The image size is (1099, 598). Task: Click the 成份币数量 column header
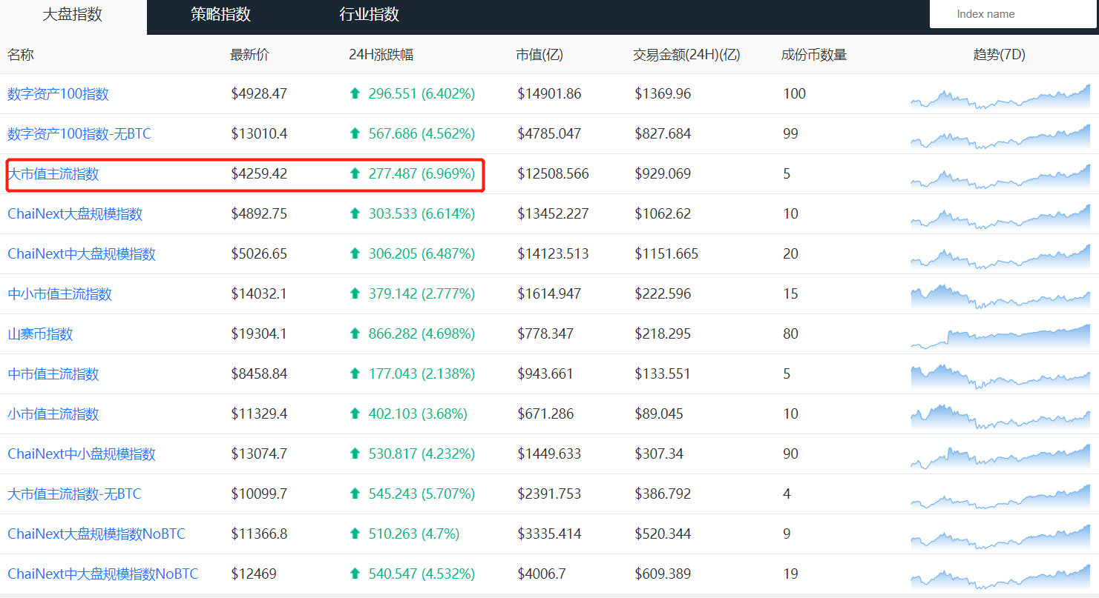click(814, 54)
